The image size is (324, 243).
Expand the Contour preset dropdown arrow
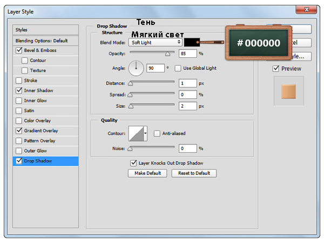click(145, 134)
